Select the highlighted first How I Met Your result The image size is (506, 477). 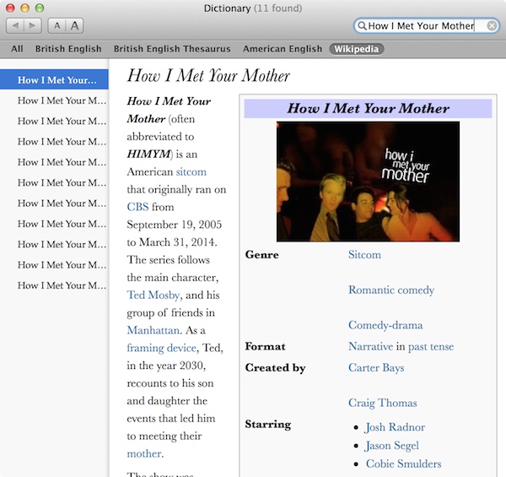(54, 79)
